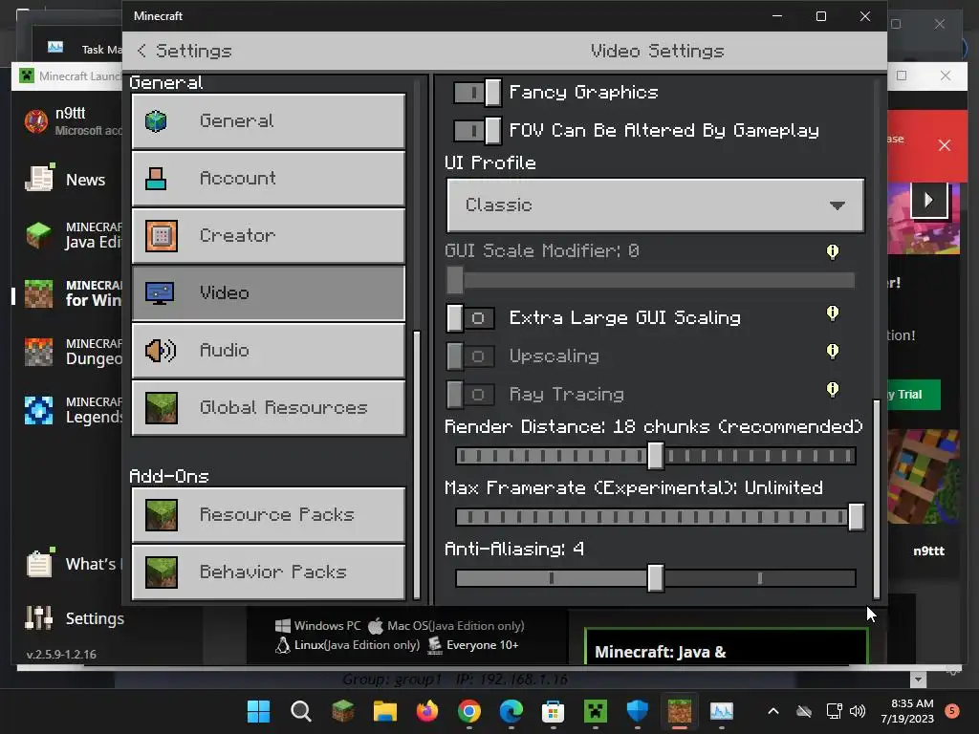Click the GUI Scale Modifier slider handle
Image resolution: width=979 pixels, height=734 pixels.
(x=455, y=280)
